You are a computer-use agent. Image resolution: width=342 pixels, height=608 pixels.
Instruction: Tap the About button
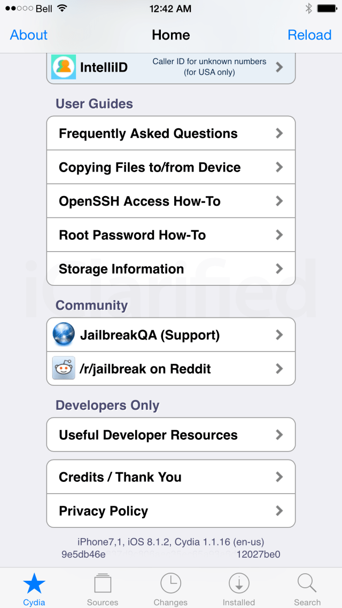click(x=29, y=35)
